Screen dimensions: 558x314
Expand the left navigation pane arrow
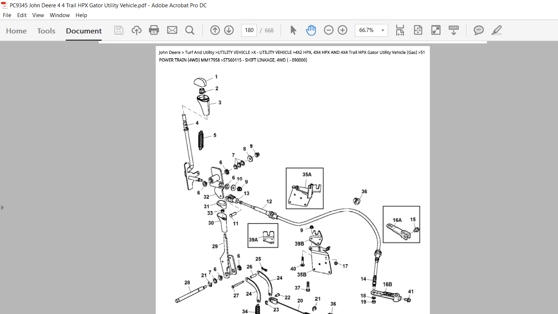pyautogui.click(x=3, y=208)
